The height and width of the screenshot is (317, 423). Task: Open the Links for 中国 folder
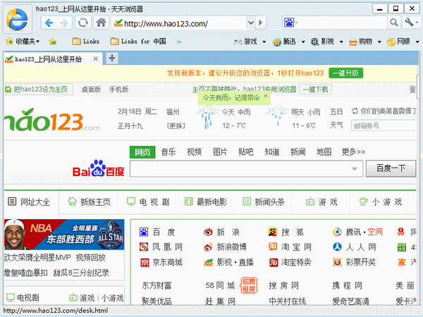[x=138, y=42]
